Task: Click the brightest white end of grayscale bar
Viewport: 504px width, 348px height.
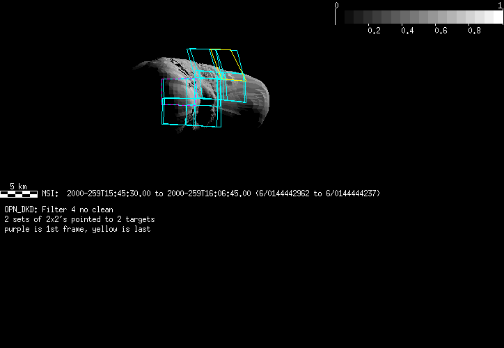Action: [x=498, y=17]
